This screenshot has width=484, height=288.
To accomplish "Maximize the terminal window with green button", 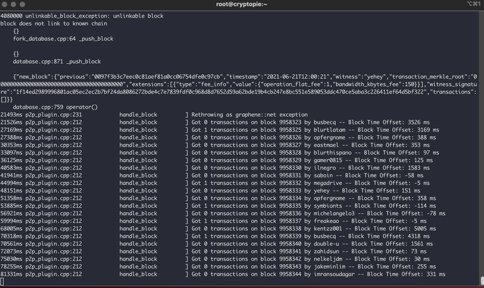I will (22, 4).
